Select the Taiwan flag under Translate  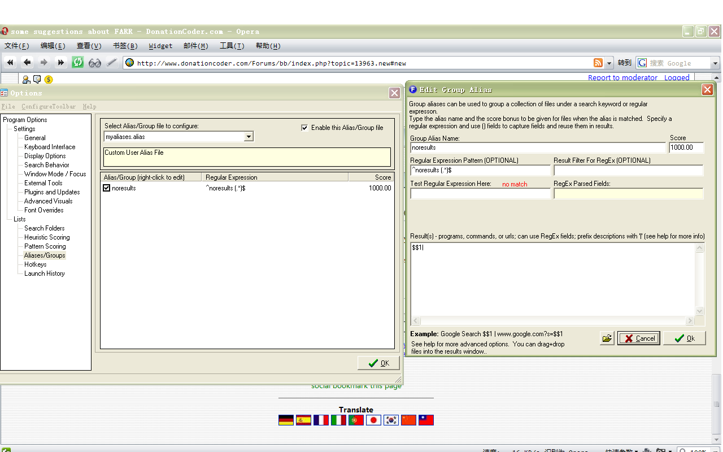click(426, 420)
